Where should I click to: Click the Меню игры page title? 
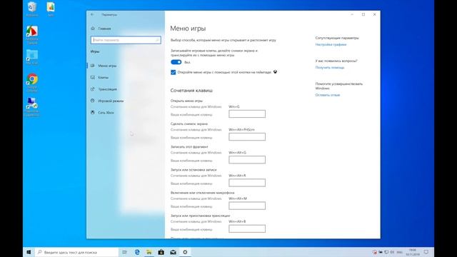tap(188, 29)
